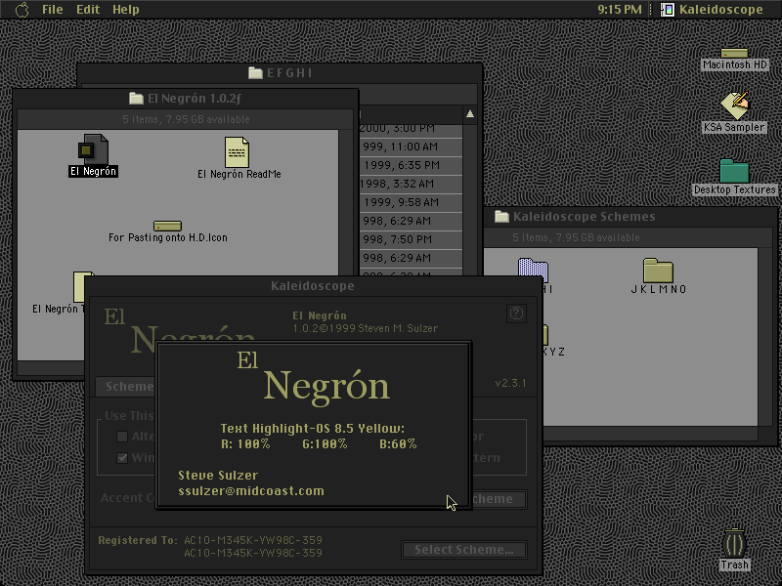
Task: Click the EFGHI window vertical scrollbar track
Action: point(470,199)
